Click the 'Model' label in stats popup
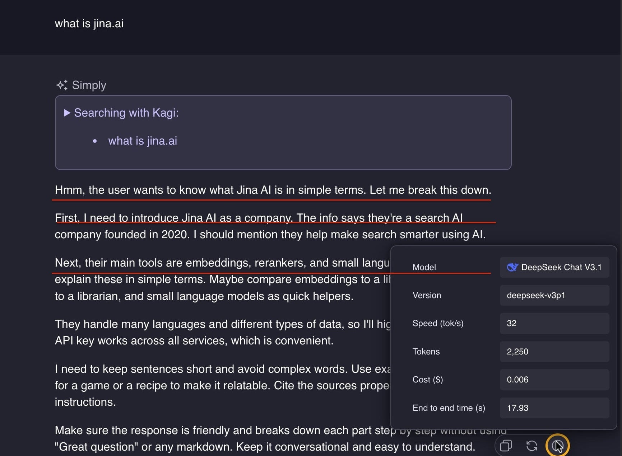622x456 pixels. 424,267
